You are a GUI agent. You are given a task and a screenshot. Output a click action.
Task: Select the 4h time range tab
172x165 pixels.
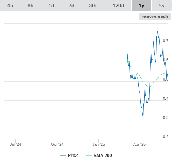tap(10, 5)
